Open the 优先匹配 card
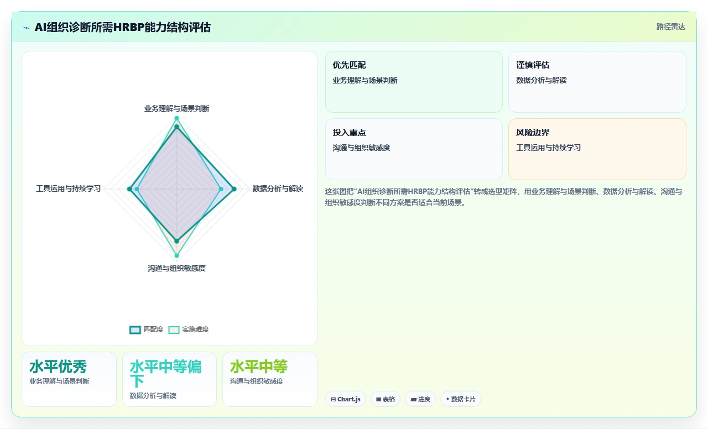The width and height of the screenshot is (708, 429). pos(414,82)
